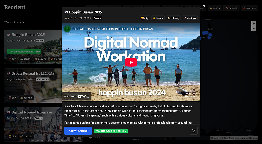The height and width of the screenshot is (144, 262).
Task: Open video title DIGITAL NOMAD WORKATION IN KOREA
Action: pyautogui.click(x=113, y=29)
